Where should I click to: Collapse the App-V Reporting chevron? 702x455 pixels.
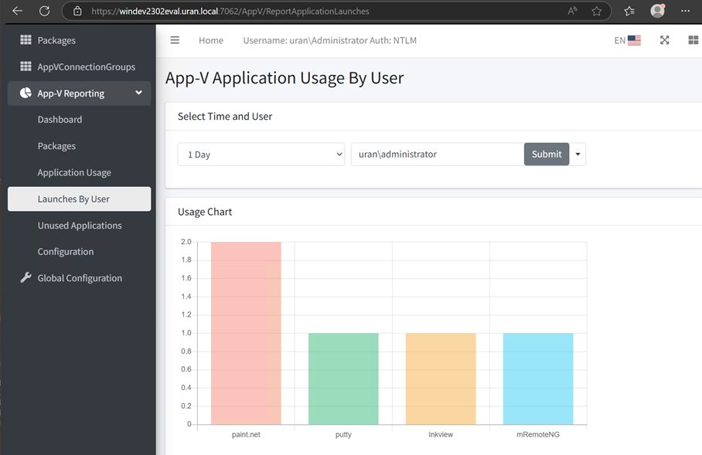click(139, 93)
